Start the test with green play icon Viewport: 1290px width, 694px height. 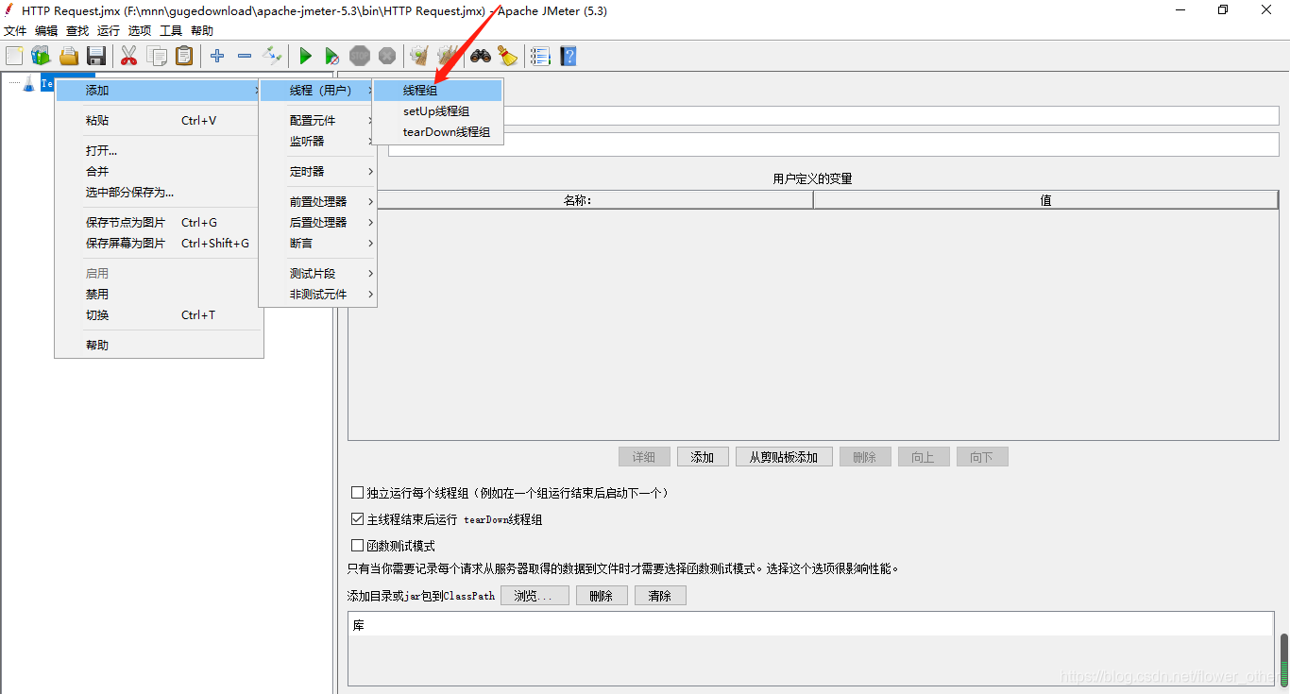tap(305, 57)
